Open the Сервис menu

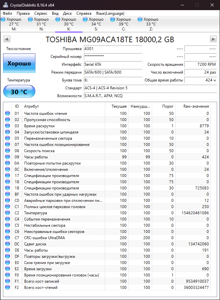tap(41, 13)
